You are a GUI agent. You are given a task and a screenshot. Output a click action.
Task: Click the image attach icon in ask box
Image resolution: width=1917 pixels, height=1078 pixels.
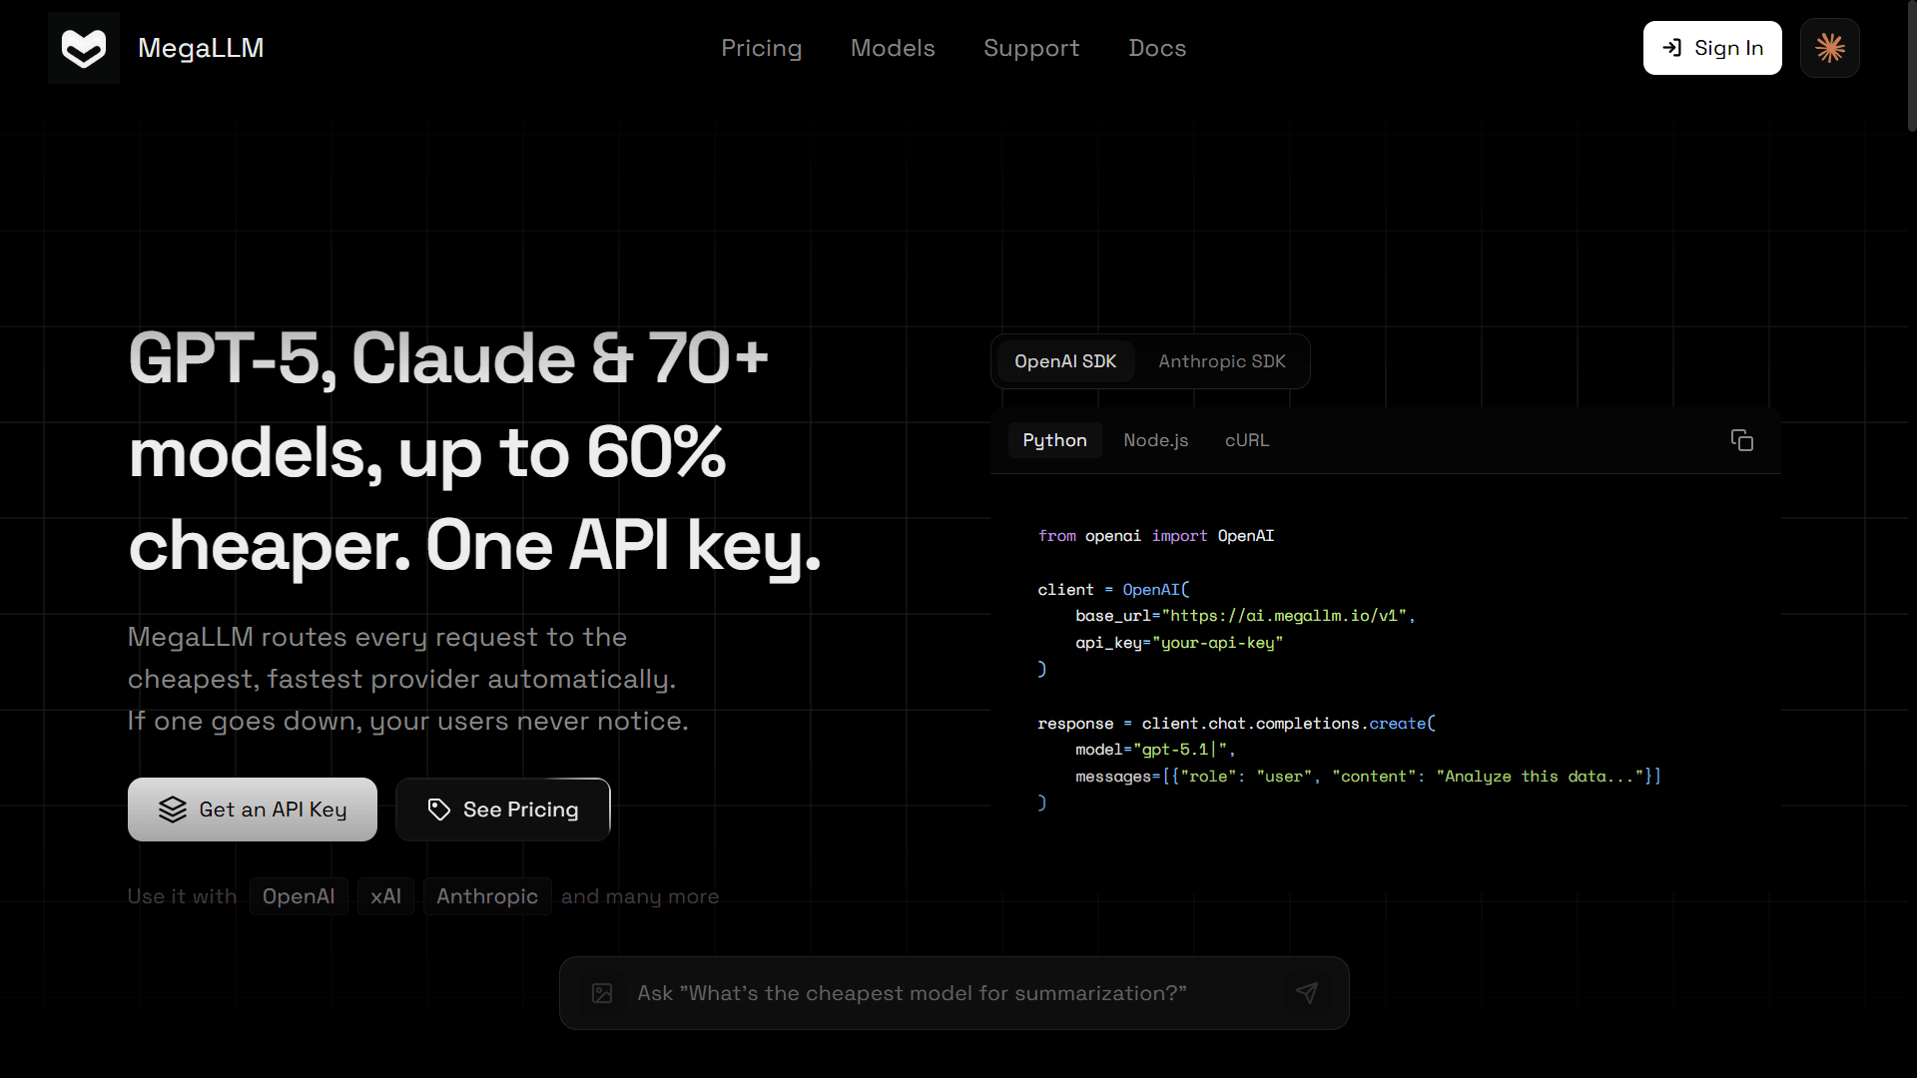point(602,993)
